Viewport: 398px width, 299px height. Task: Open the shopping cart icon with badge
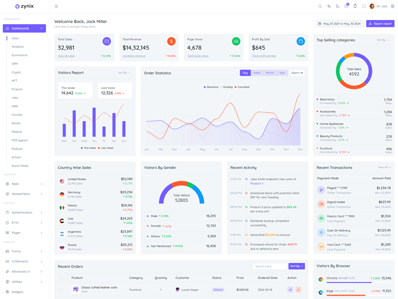(x=346, y=6)
